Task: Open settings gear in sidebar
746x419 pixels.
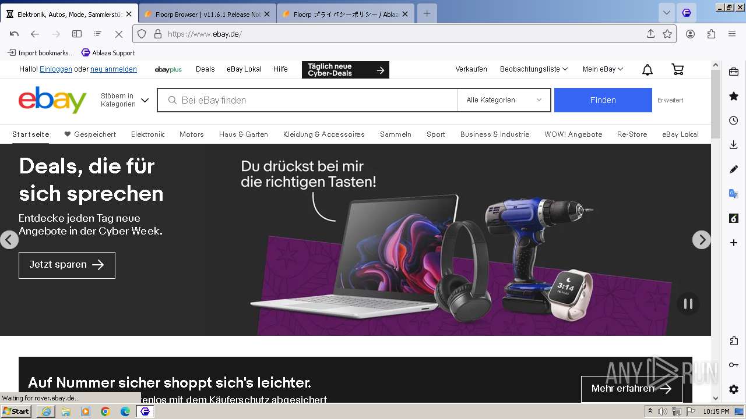Action: (734, 389)
